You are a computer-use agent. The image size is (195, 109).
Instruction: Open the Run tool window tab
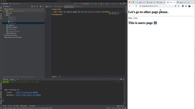coord(10,106)
